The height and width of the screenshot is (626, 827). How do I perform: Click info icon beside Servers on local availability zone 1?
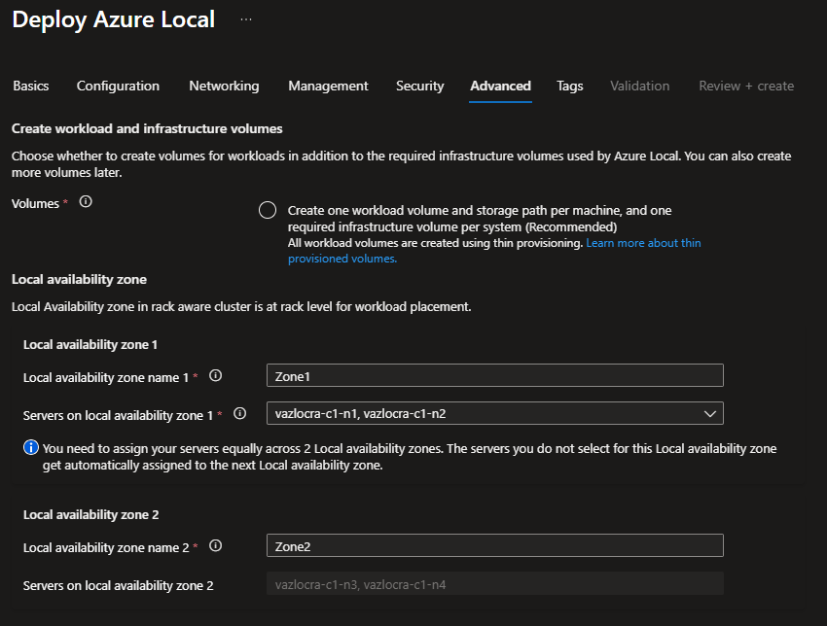coord(239,413)
